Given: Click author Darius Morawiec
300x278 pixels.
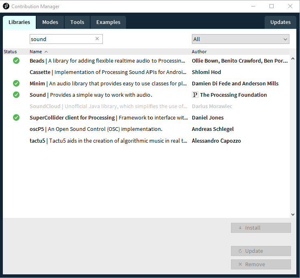Looking at the screenshot, I should tap(212, 106).
